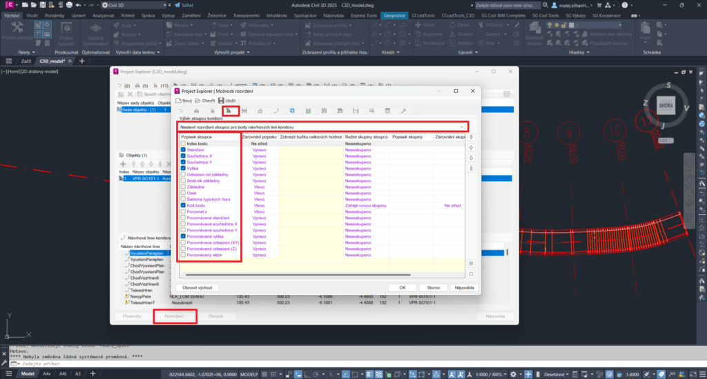
Task: Click the ViewCube SHORA face
Action: [x=665, y=107]
